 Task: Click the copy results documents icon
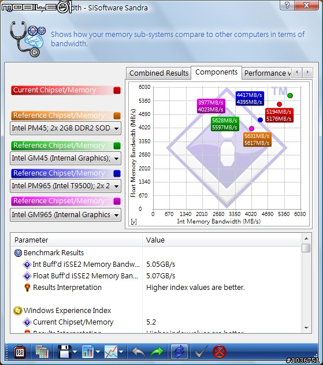coord(42,352)
